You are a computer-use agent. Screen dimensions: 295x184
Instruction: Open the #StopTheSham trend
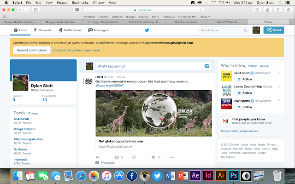point(24,129)
